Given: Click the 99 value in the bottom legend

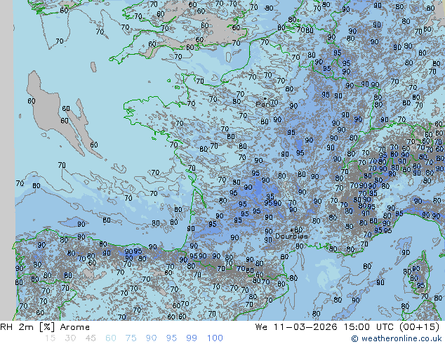Looking at the screenshot, I should [192, 338].
